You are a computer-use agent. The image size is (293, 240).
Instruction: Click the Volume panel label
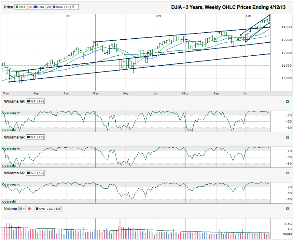(10, 209)
